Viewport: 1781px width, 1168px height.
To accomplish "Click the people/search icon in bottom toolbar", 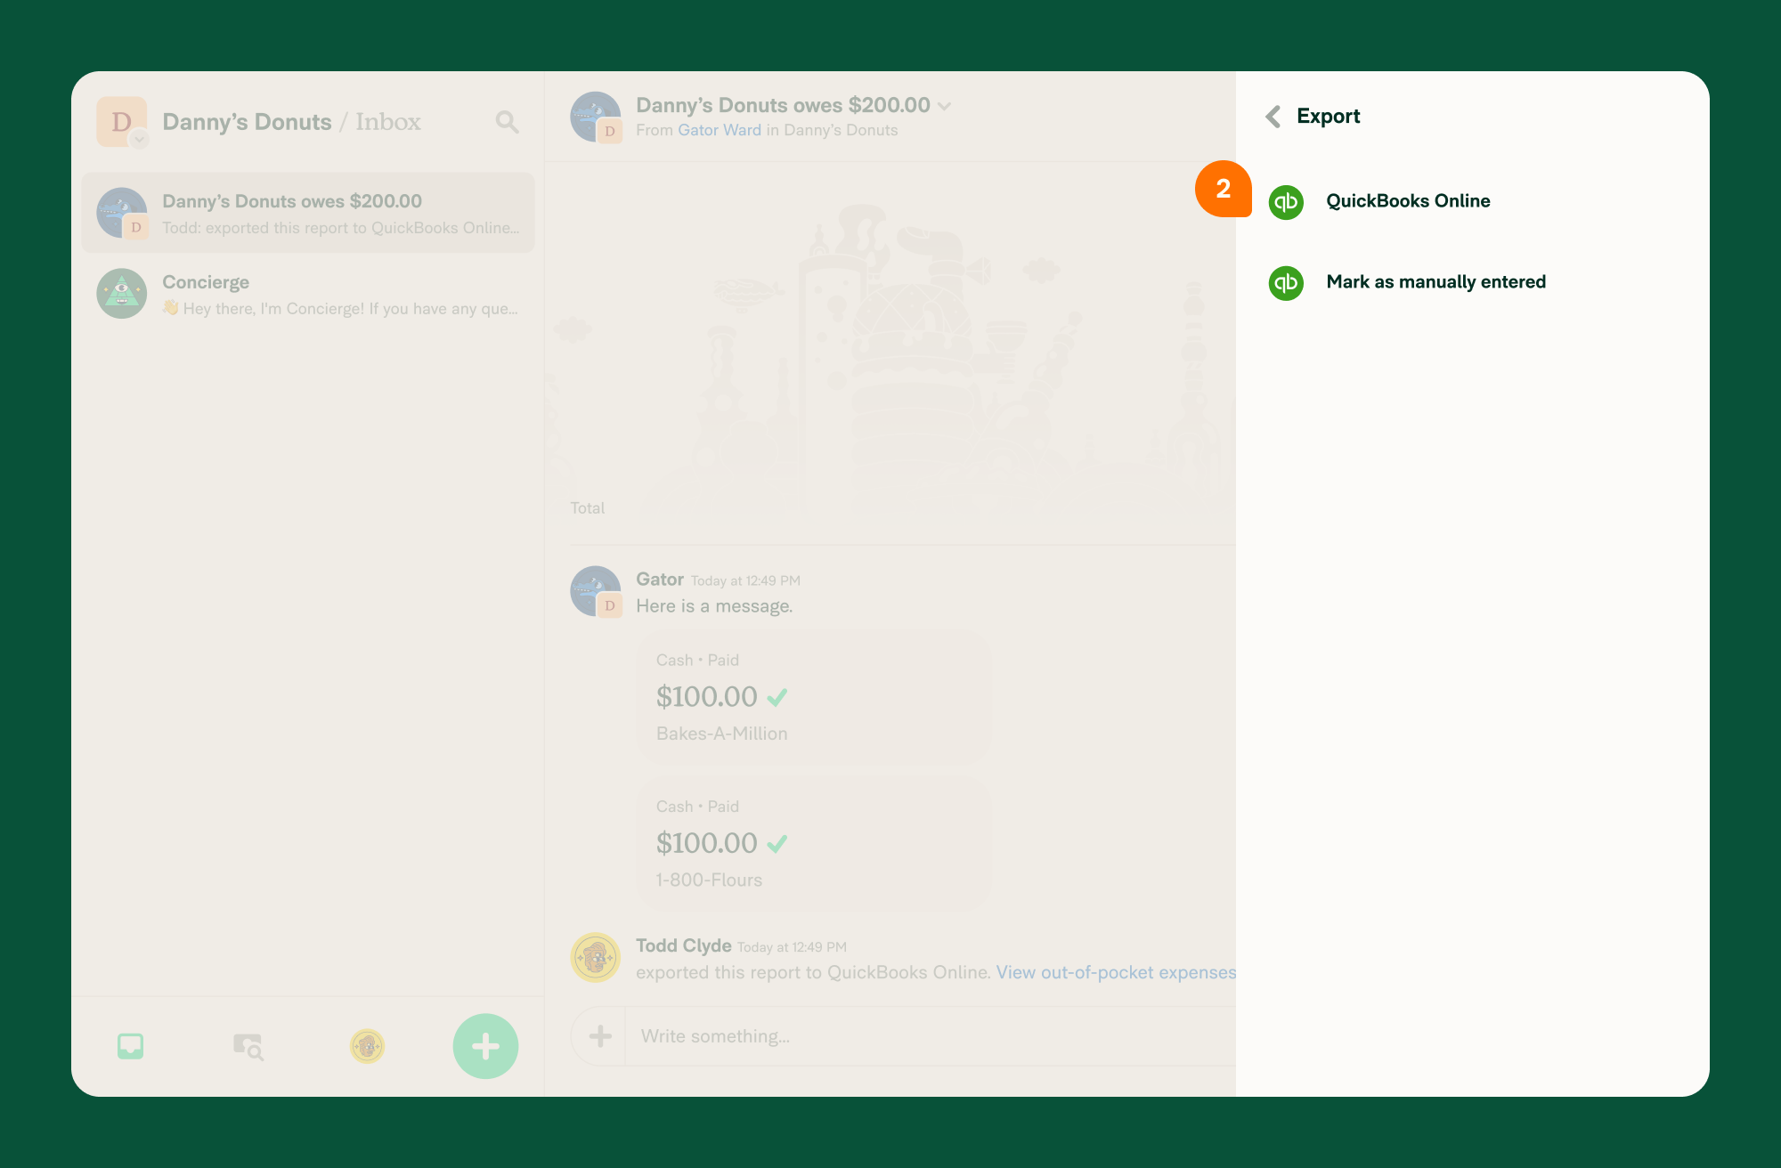I will pos(247,1044).
